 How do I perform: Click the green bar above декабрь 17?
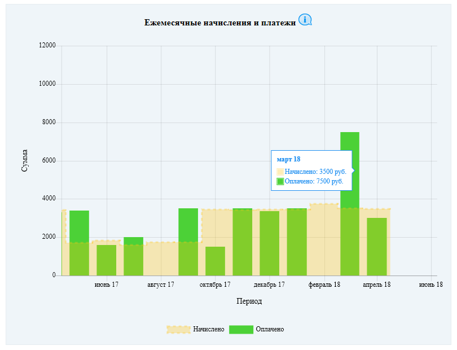[x=269, y=243]
